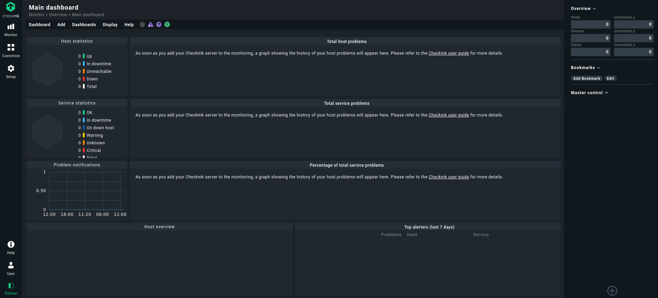This screenshot has height=298, width=658.
Task: Click the plus circle to add sidebar element
Action: click(612, 290)
